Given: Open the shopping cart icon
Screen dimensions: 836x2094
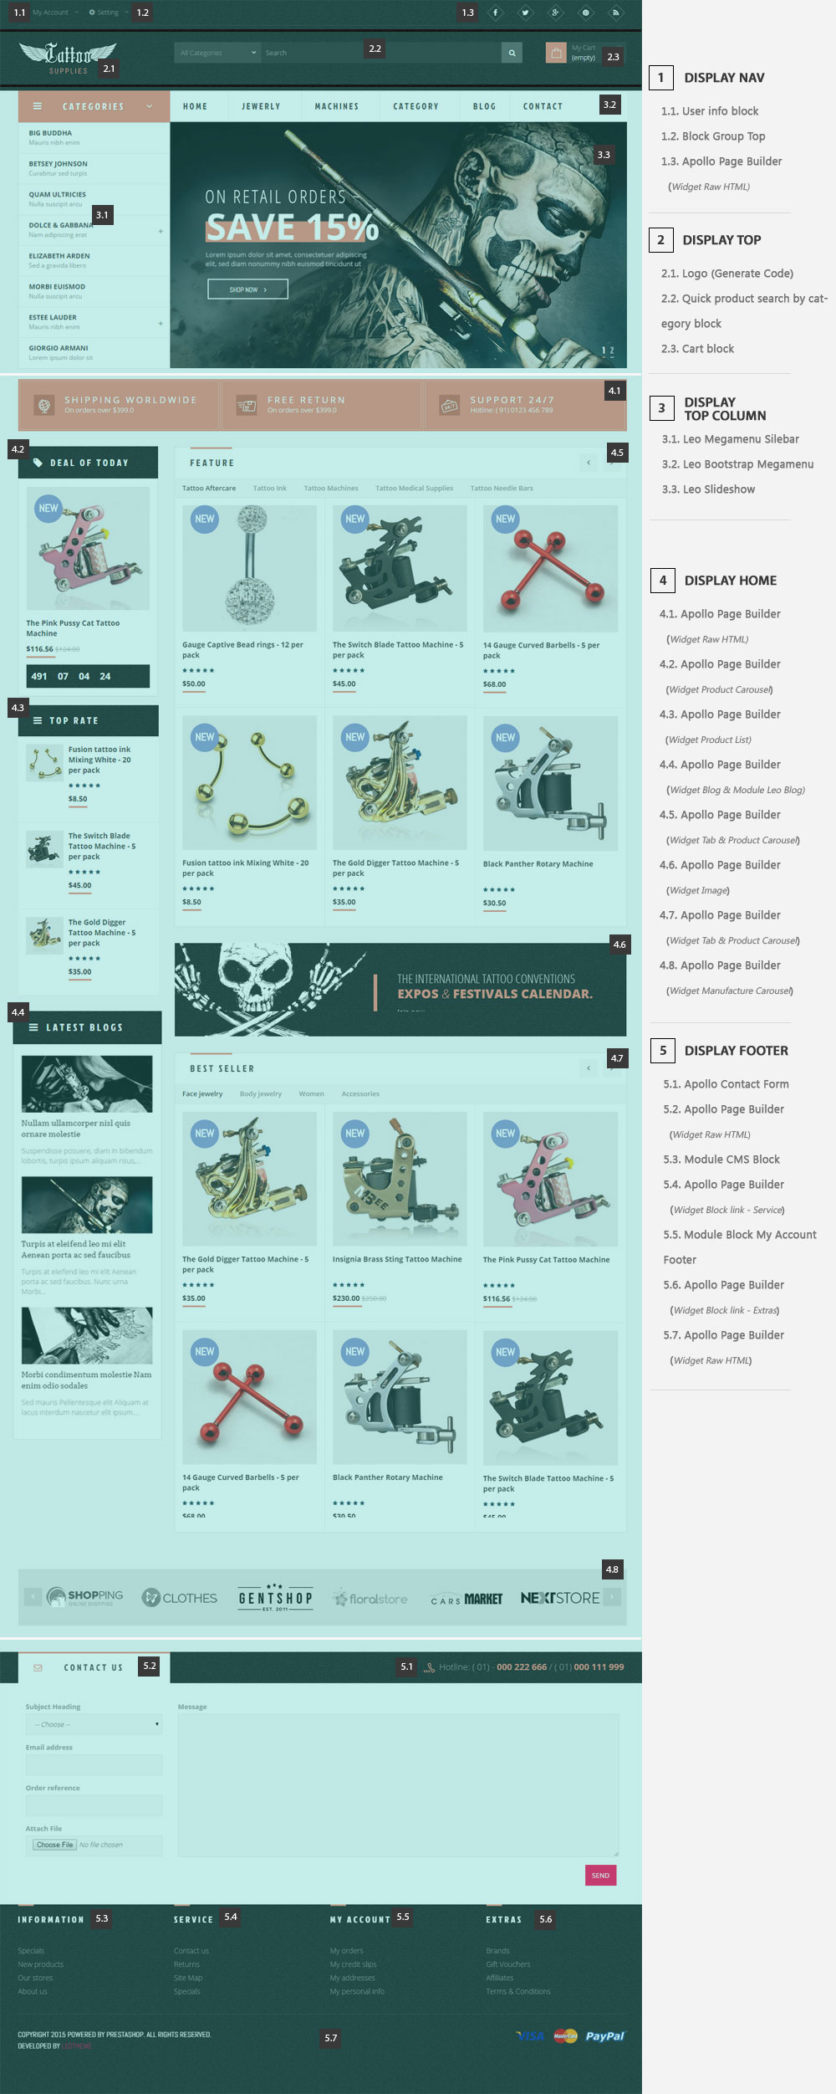Looking at the screenshot, I should pos(556,53).
